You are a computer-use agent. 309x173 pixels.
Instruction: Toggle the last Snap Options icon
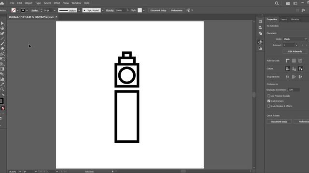pyautogui.click(x=300, y=77)
